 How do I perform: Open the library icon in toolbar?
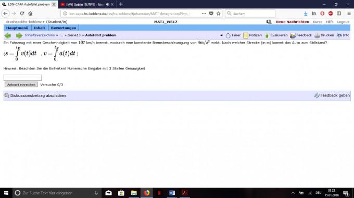tap(314, 13)
